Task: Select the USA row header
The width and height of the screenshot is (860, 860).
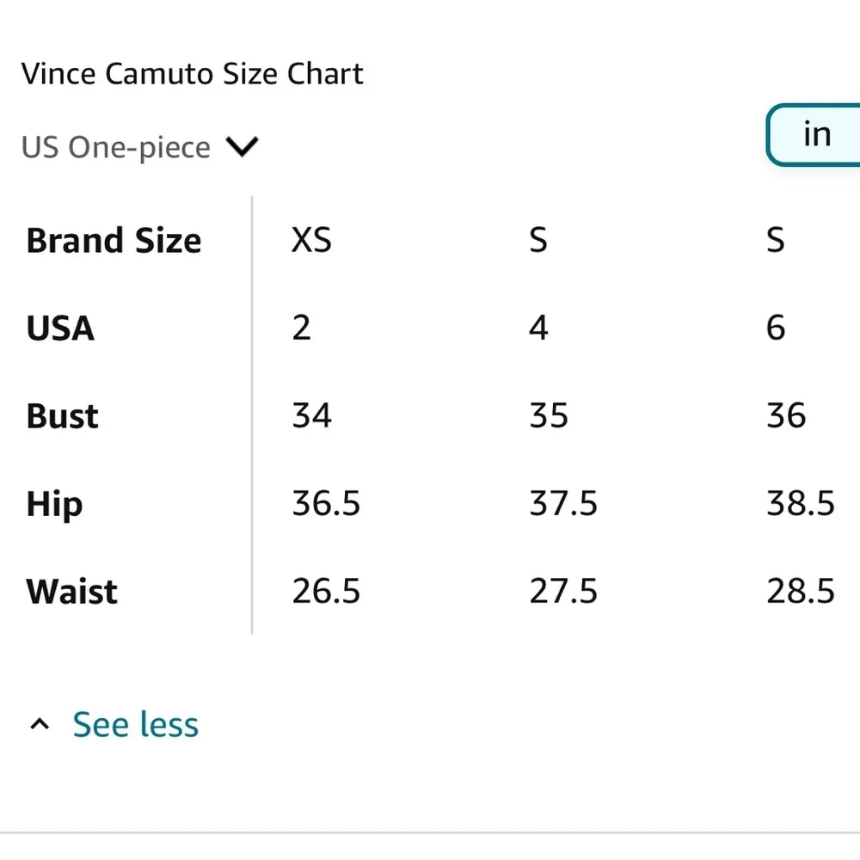Action: [x=60, y=329]
